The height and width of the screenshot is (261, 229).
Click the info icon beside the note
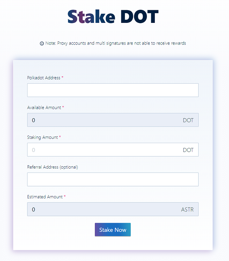[42, 43]
